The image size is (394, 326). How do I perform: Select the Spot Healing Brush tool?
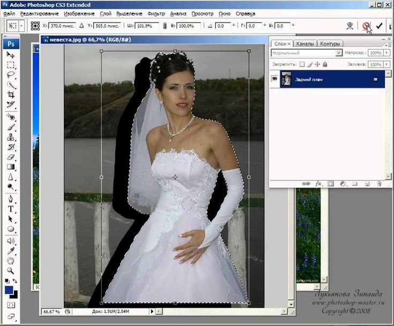tap(11, 117)
